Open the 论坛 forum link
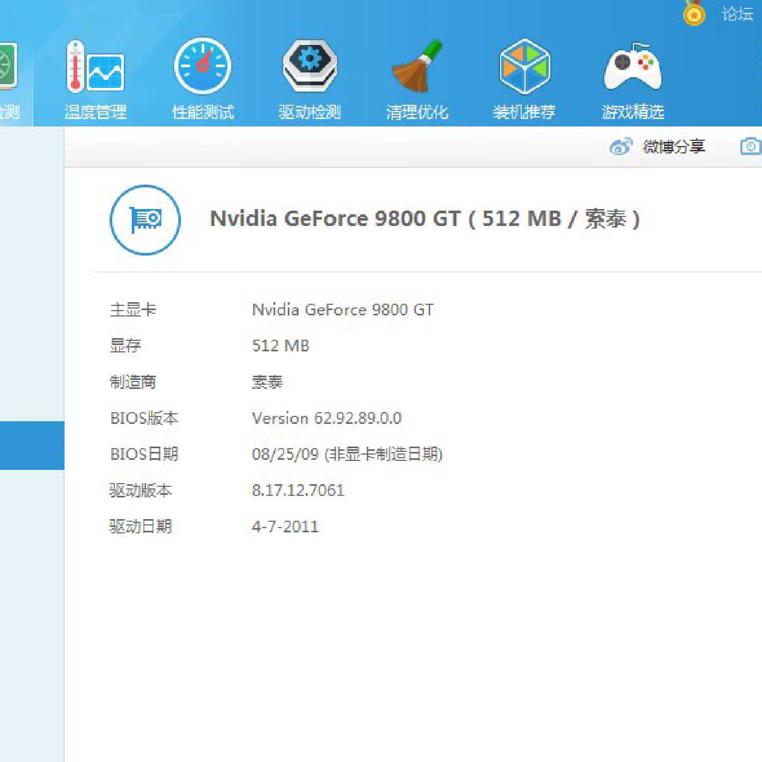 [738, 14]
